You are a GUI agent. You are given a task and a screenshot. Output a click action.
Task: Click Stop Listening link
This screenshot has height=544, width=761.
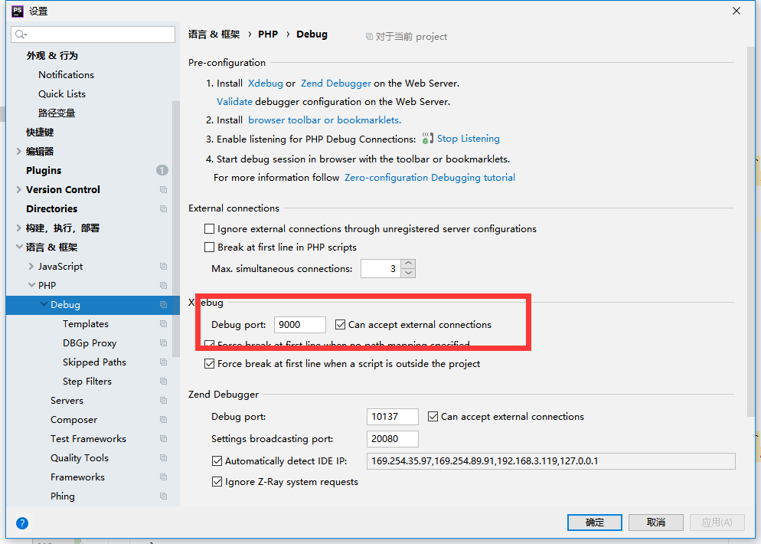pyautogui.click(x=468, y=139)
